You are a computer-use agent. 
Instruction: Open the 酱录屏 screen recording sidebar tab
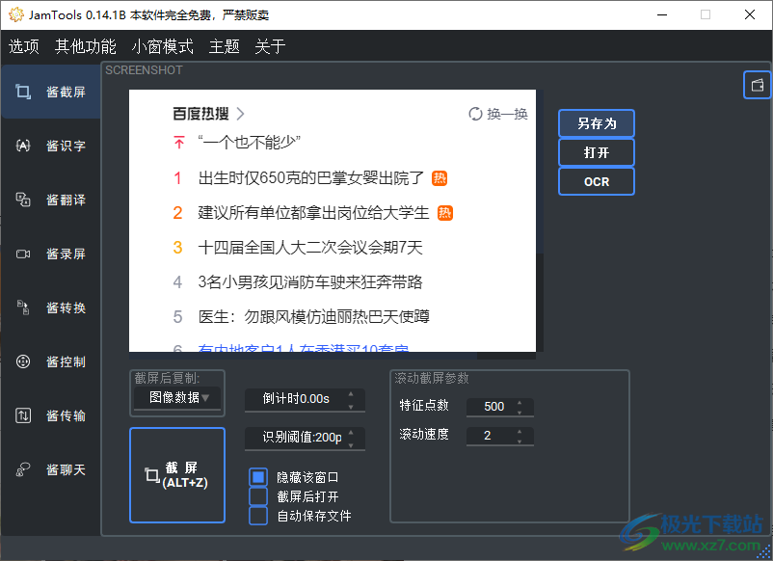pyautogui.click(x=50, y=254)
